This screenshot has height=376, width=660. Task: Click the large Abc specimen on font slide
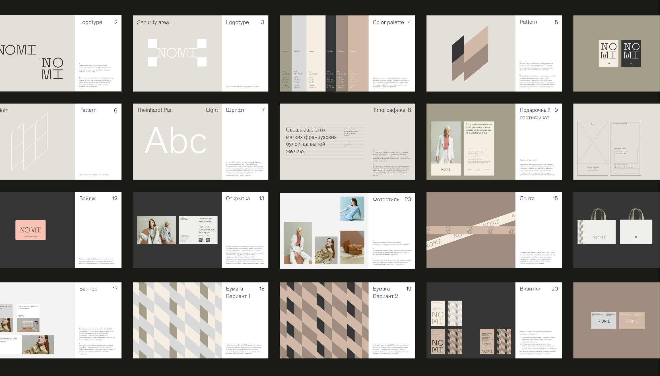[x=176, y=140]
